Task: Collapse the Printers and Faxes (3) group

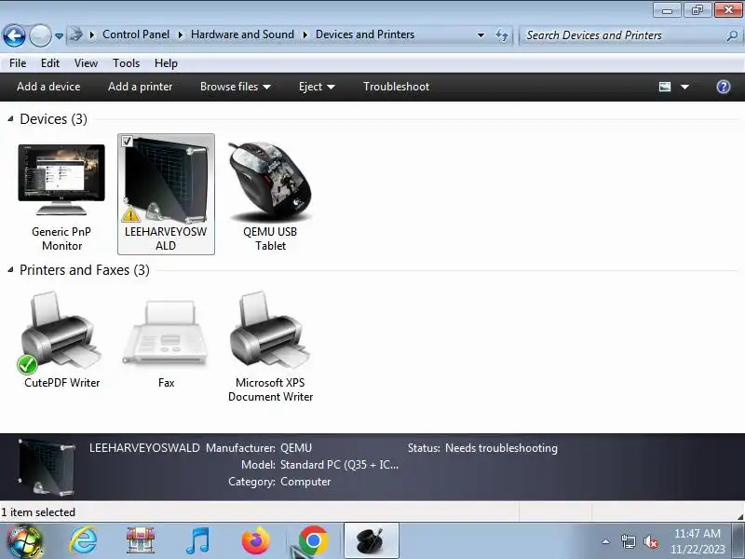Action: (x=10, y=270)
